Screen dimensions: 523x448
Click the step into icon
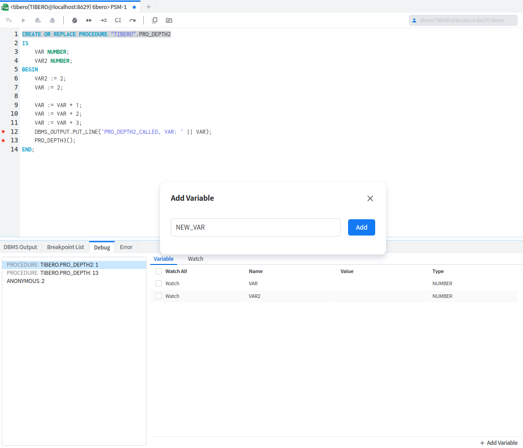[x=104, y=20]
